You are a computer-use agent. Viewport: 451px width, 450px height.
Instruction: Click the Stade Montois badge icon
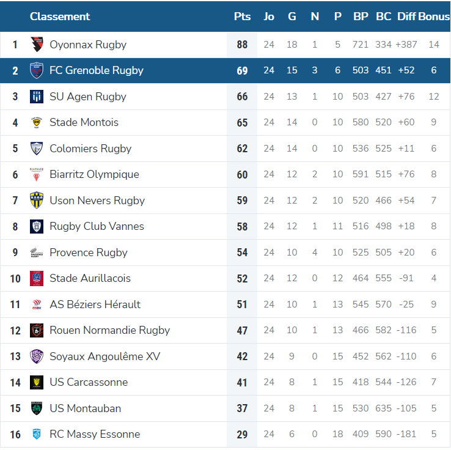37,122
